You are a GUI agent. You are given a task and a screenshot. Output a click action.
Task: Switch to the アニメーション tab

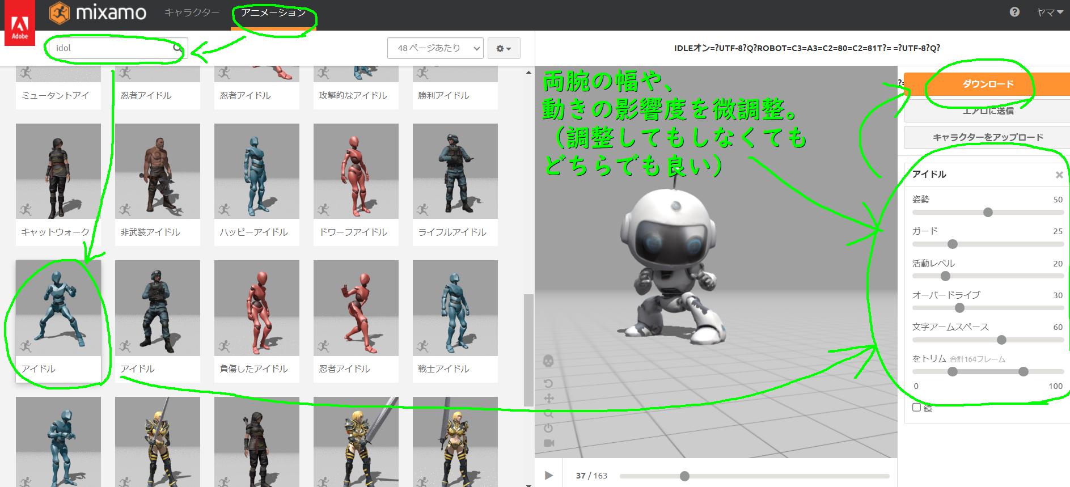[x=273, y=12]
